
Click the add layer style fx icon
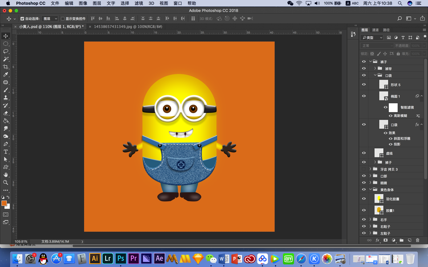377,240
